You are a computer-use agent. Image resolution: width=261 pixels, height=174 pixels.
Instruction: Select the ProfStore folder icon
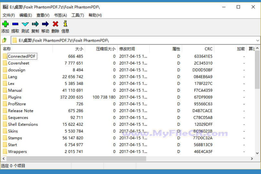pos(5,104)
